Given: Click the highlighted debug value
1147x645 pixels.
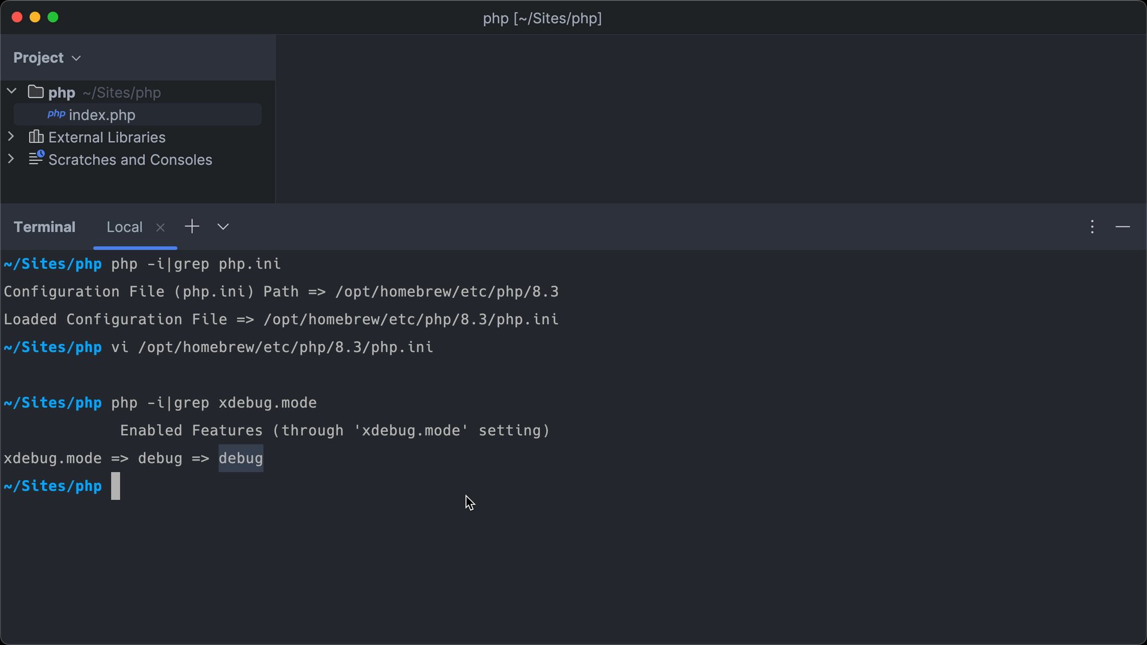Looking at the screenshot, I should 241,458.
